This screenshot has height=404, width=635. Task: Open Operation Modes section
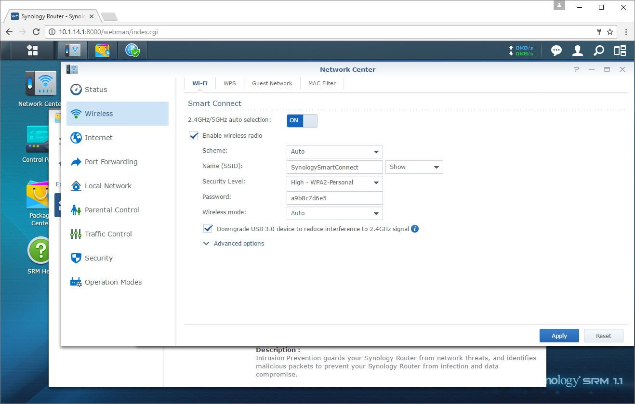[x=118, y=282]
